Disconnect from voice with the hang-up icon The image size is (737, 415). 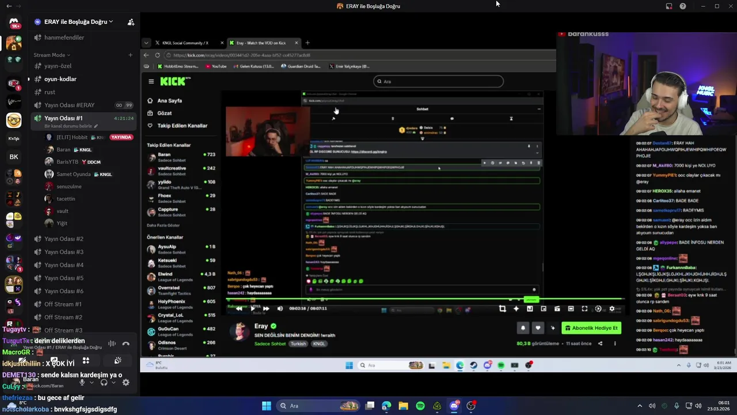tap(126, 344)
